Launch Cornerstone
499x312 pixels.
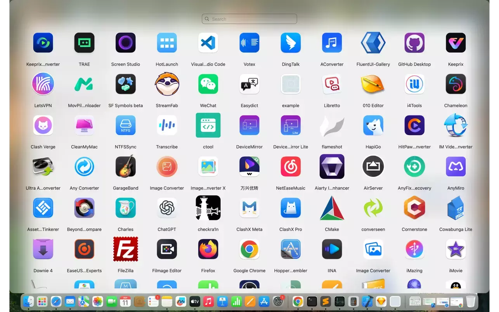pyautogui.click(x=414, y=208)
